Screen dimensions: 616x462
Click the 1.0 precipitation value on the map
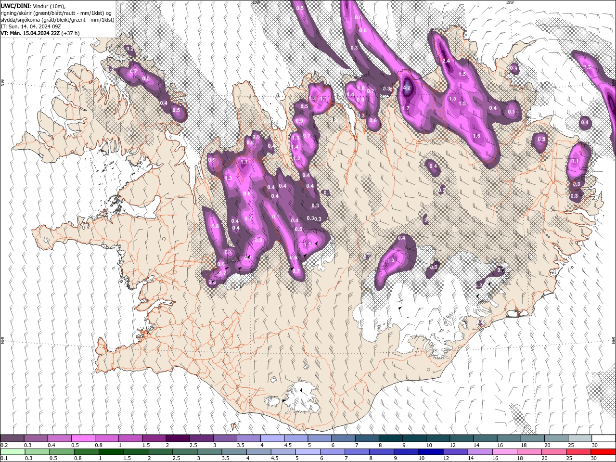[x=360, y=89]
